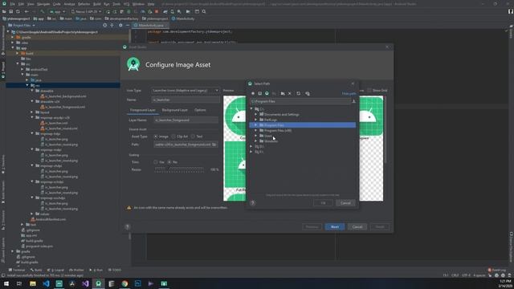Open File Explorer from the Windows taskbar
The height and width of the screenshot is (289, 514).
pyautogui.click(x=33, y=283)
